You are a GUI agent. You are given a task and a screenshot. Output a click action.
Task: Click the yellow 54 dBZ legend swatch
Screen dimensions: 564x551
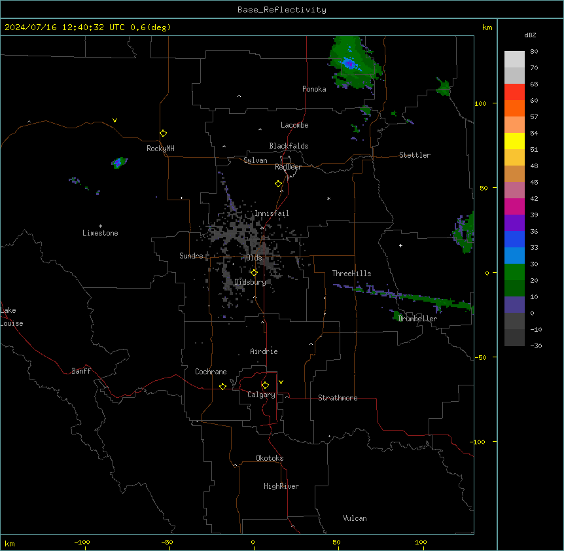[x=514, y=141]
